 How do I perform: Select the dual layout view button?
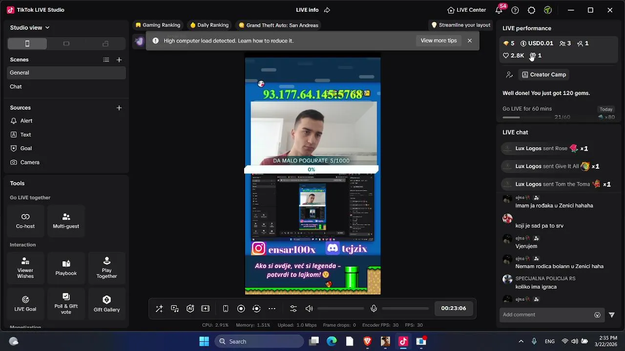(x=105, y=44)
